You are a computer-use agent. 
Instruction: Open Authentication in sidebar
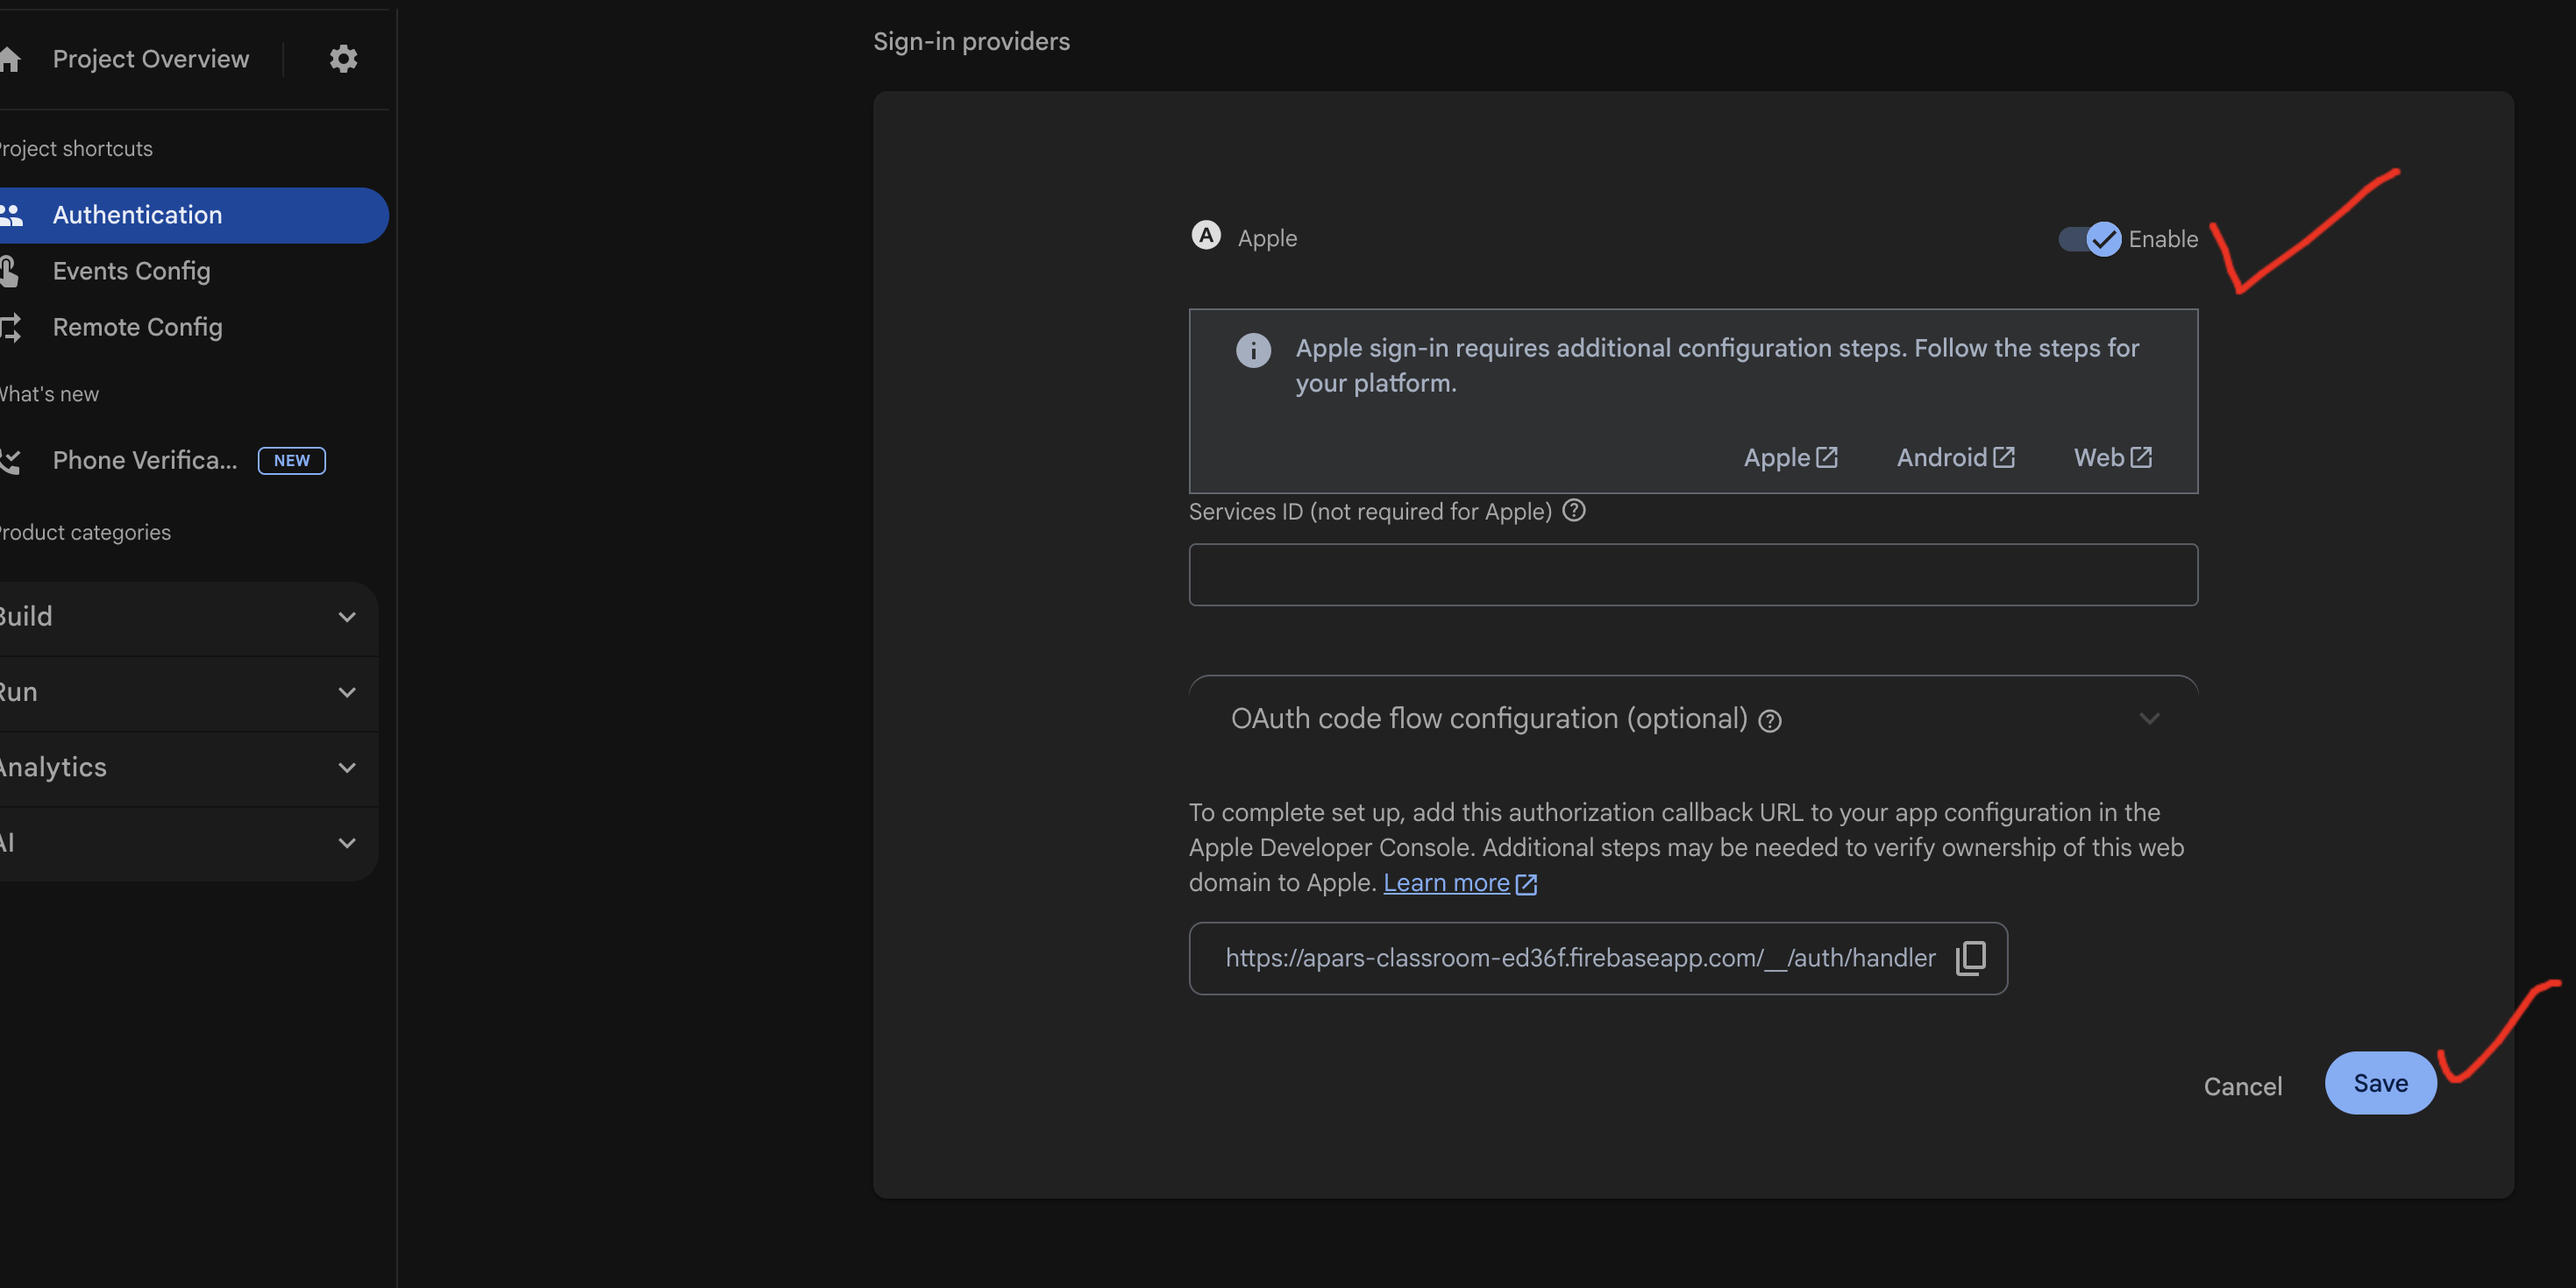(194, 215)
